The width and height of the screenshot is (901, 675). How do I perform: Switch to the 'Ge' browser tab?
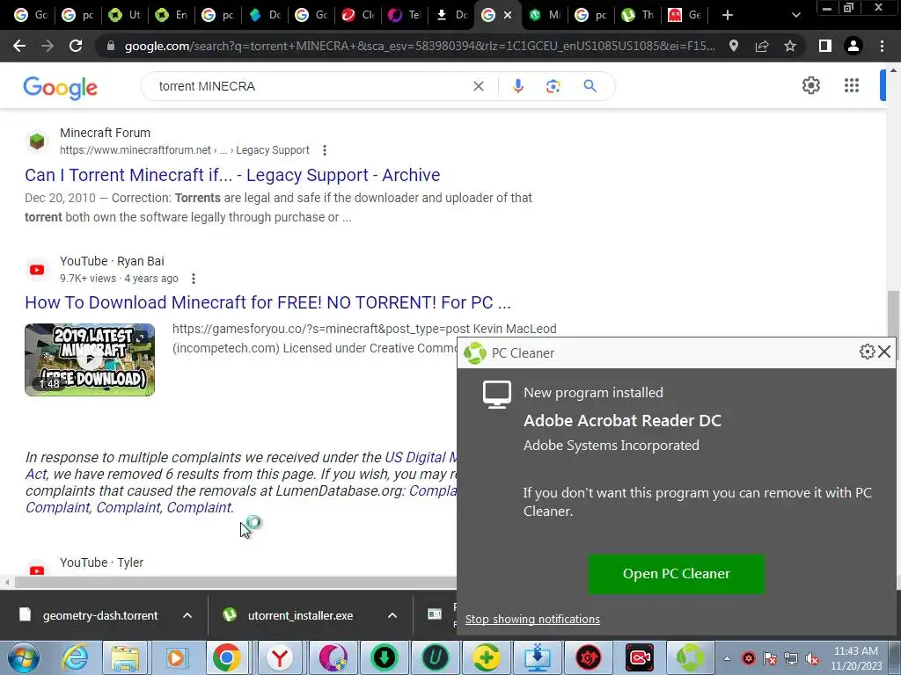pyautogui.click(x=685, y=15)
